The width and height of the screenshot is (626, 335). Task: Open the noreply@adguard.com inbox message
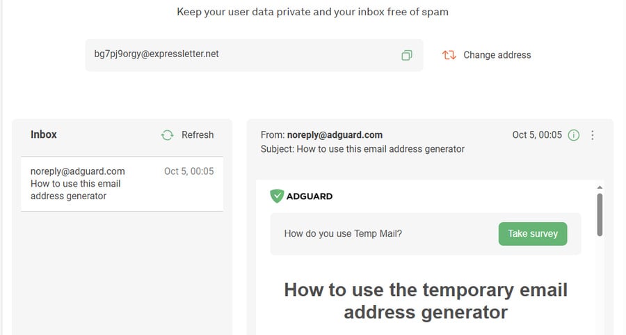pos(122,184)
